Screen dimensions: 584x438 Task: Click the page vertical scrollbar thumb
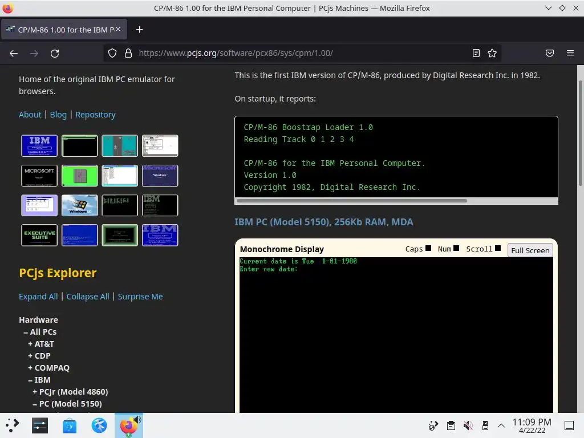click(580, 133)
